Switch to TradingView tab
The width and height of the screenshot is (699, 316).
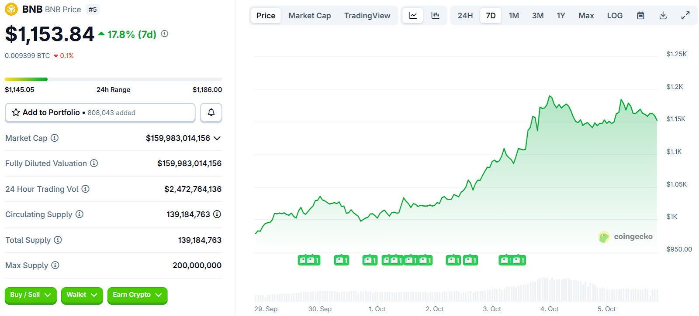click(367, 16)
